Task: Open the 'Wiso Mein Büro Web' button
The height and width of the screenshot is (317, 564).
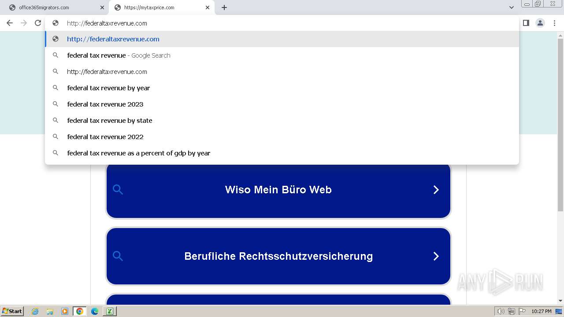Action: (x=278, y=190)
